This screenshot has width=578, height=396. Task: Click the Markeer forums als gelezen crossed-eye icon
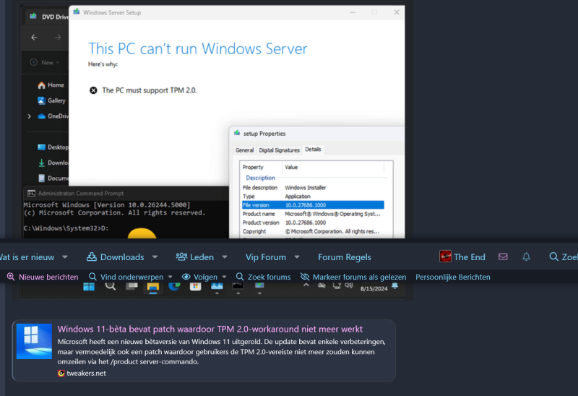point(305,277)
